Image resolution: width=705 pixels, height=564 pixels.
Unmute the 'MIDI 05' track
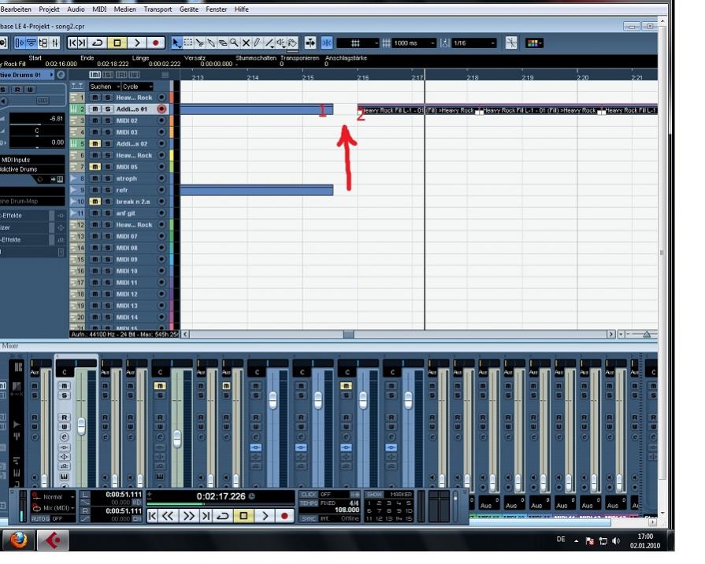95,167
